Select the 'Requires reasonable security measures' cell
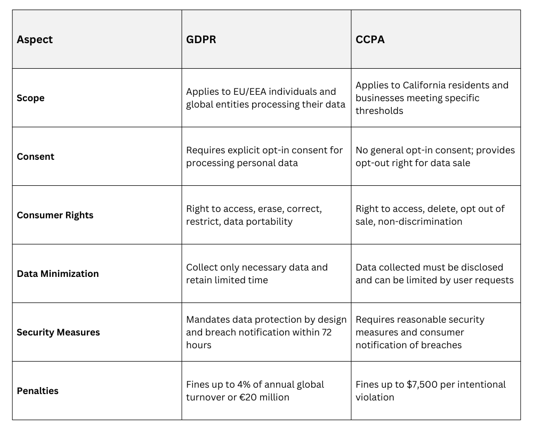 coord(419,332)
